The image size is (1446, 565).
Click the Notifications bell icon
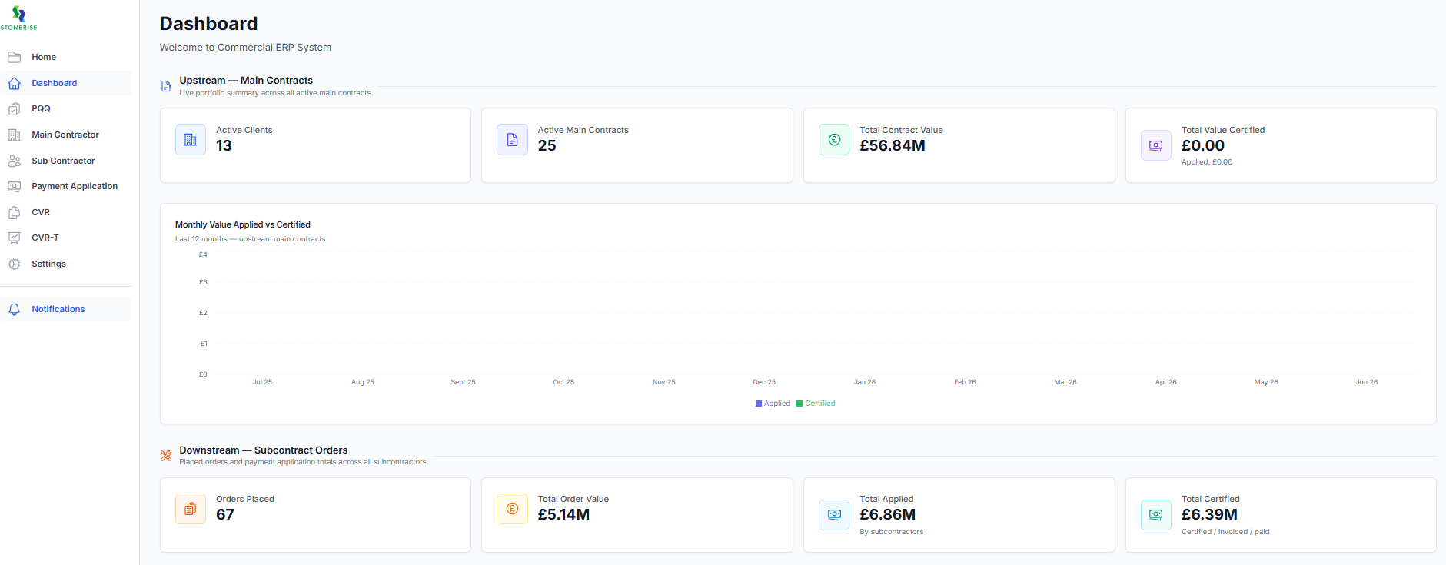pos(14,309)
